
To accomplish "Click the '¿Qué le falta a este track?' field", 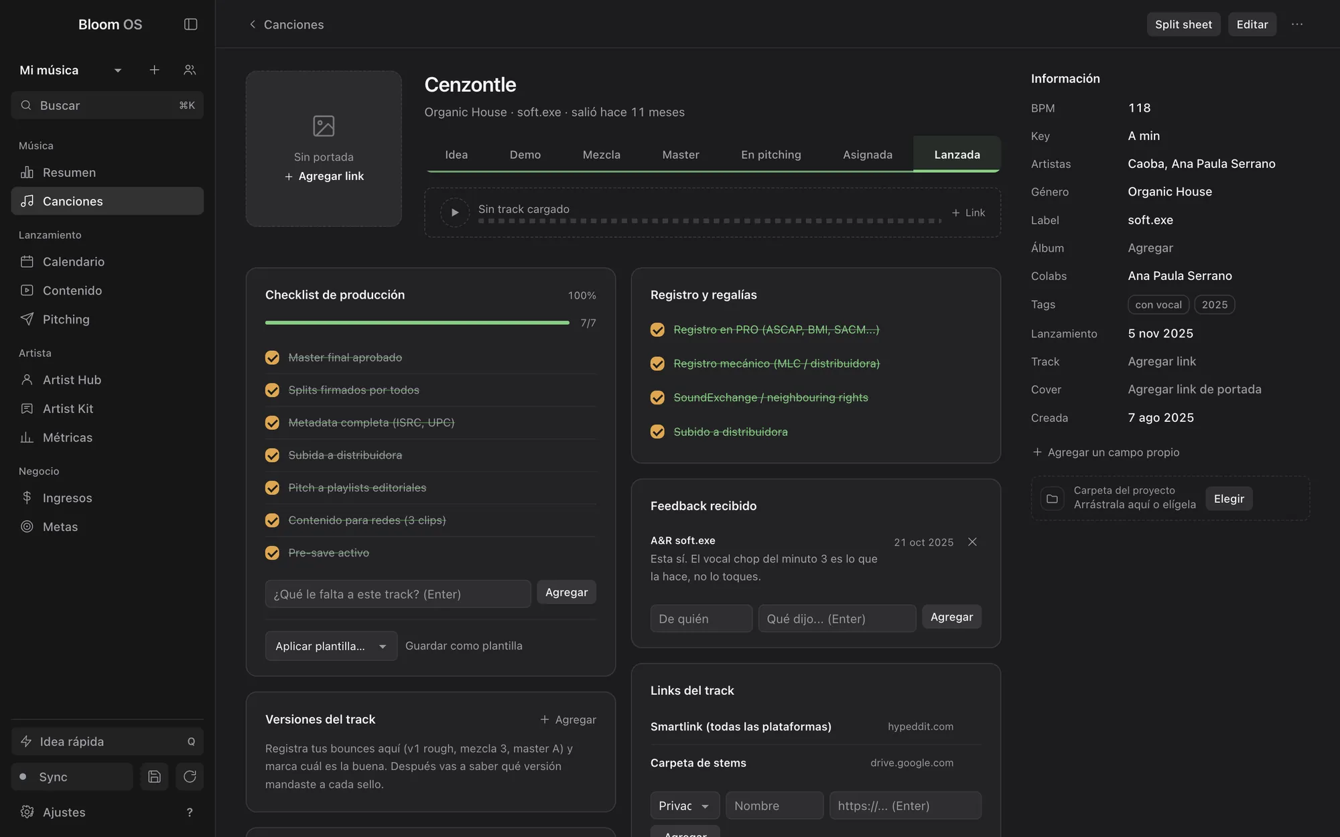I will [x=398, y=594].
